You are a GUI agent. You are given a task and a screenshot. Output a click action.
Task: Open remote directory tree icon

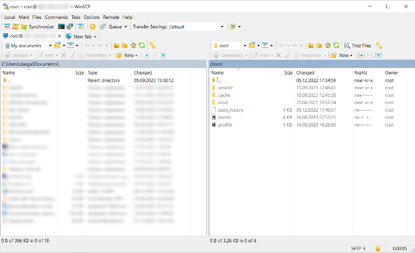tap(379, 46)
